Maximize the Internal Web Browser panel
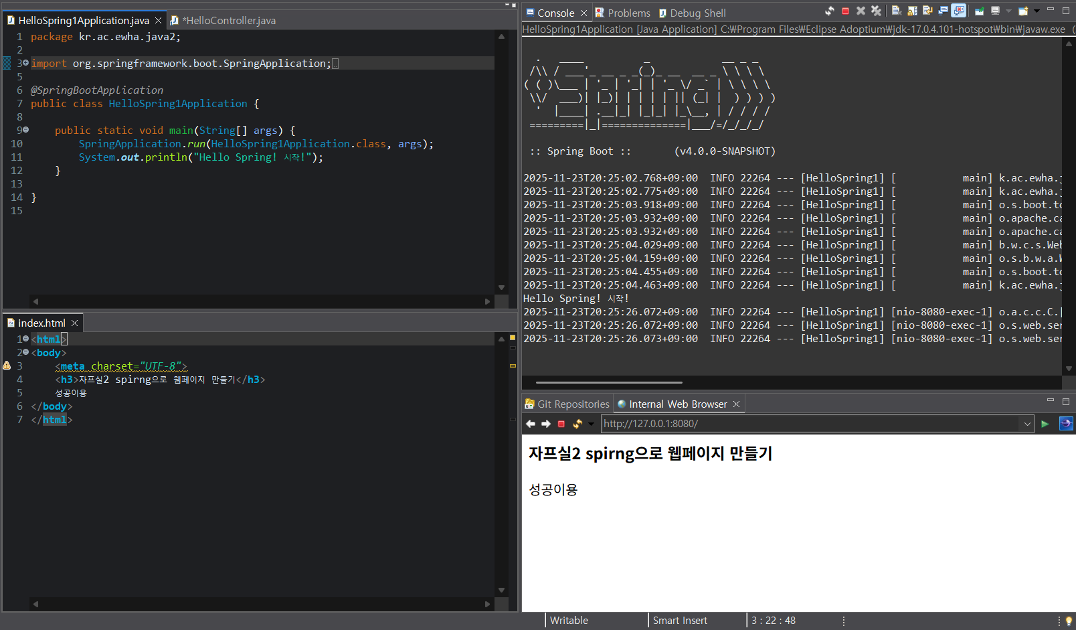1076x630 pixels. [1066, 402]
